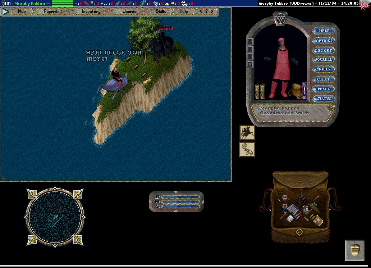Viewport: 371px width, 268px height.
Task: Minimize paperdoll via the corner diamond button
Action: coord(330,108)
